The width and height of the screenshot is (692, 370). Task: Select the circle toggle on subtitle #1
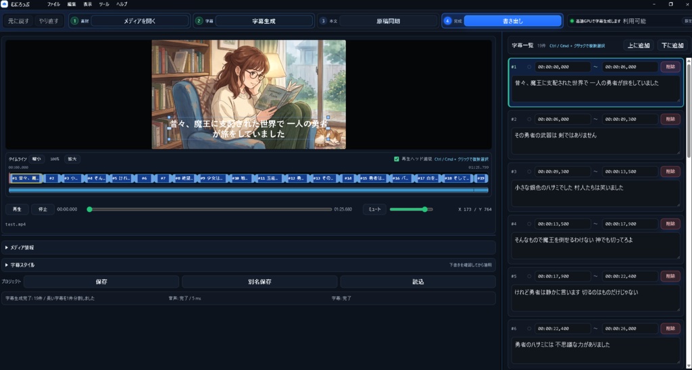pyautogui.click(x=529, y=67)
